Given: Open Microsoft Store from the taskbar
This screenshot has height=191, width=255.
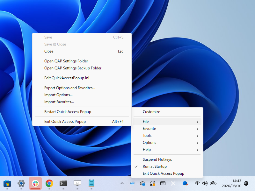Looking at the screenshot, I should 7,184.
